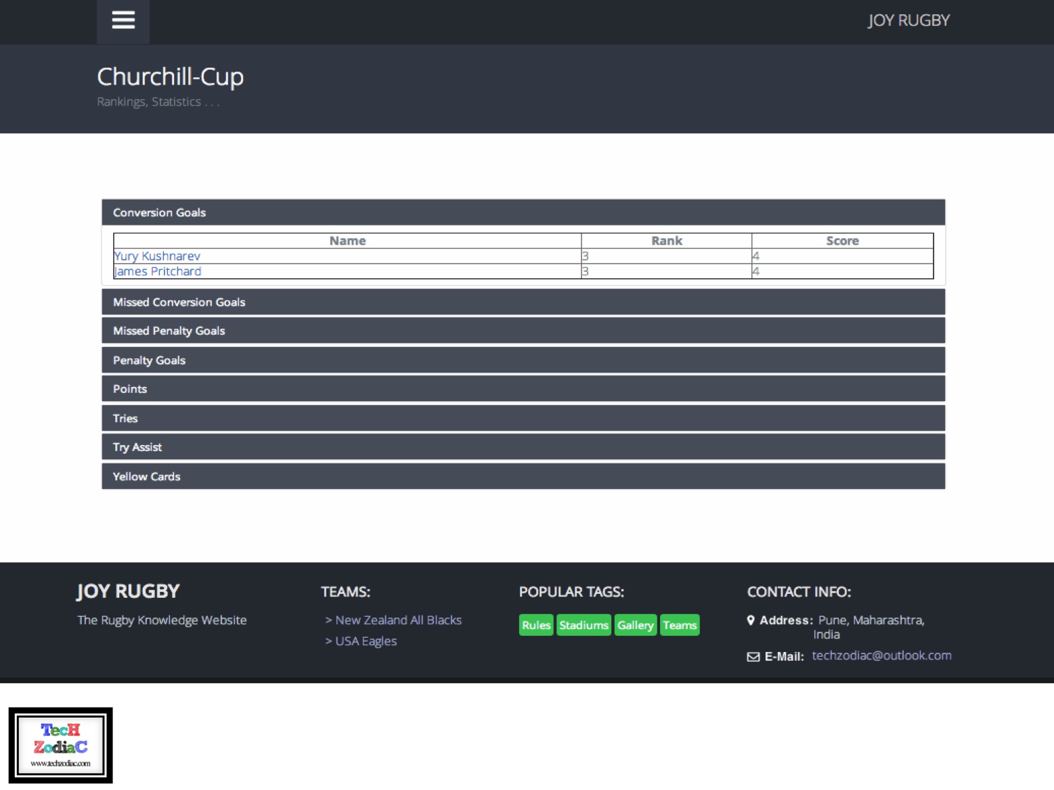Expand the Points section
Screen dimensions: 1054x790
(x=523, y=389)
